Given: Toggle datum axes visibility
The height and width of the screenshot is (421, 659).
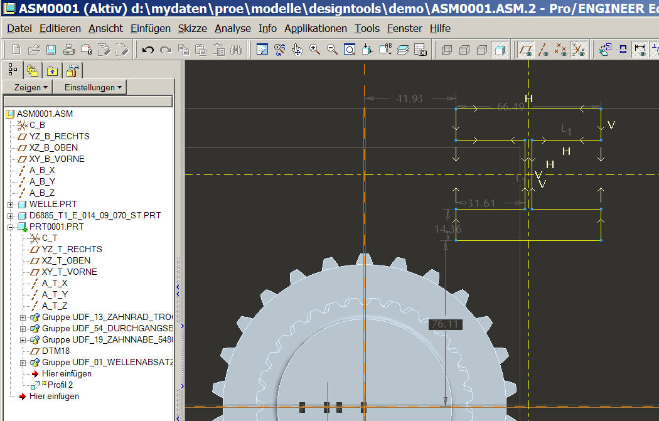Looking at the screenshot, I should coord(544,50).
